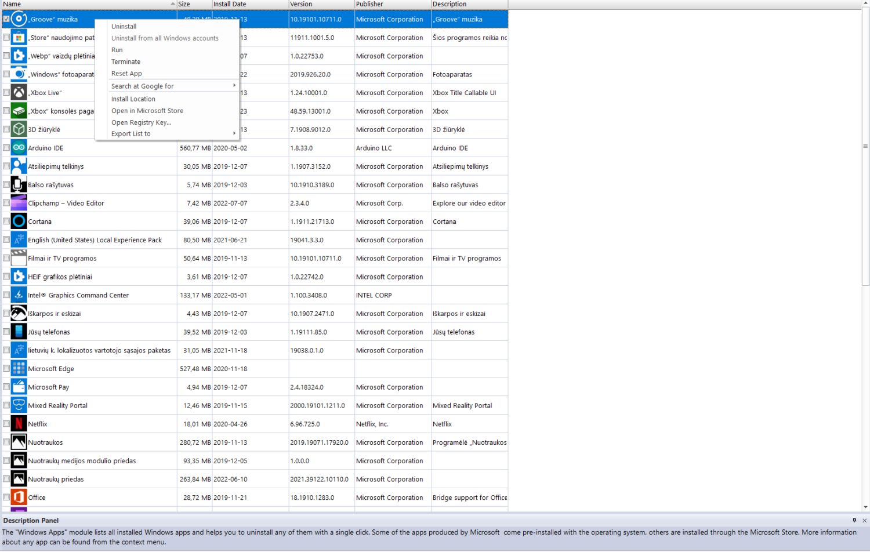Click Open Registry Key menu entry

[x=141, y=122]
